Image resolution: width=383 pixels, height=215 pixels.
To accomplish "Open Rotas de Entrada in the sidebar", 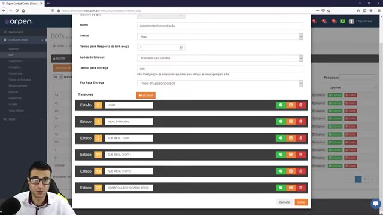I will [20, 79].
